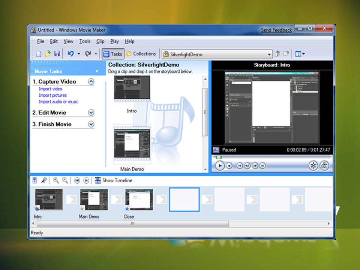The image size is (360, 270).
Task: Open the Edit menu
Action: click(x=54, y=41)
